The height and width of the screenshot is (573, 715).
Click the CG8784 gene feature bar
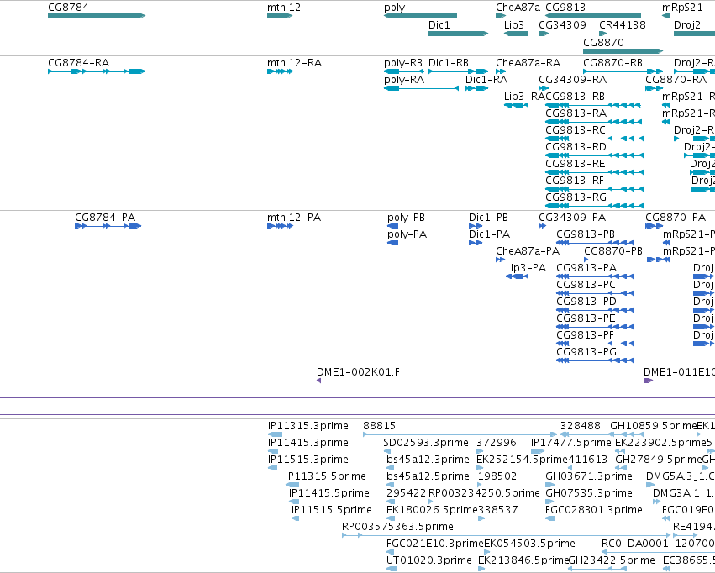click(x=97, y=16)
